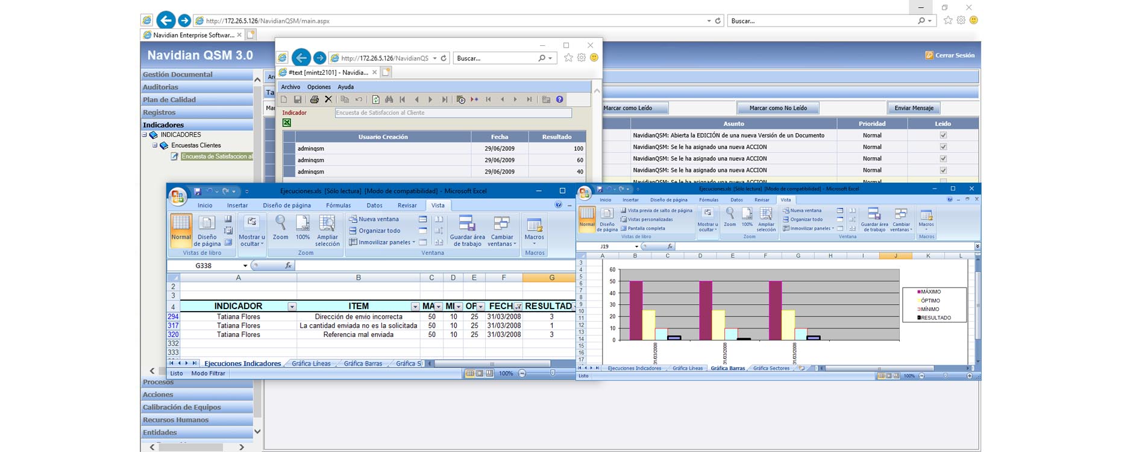The width and height of the screenshot is (1145, 452).
Task: Switch to Gráfica Líneas sheet tab in left Excel
Action: pyautogui.click(x=311, y=363)
